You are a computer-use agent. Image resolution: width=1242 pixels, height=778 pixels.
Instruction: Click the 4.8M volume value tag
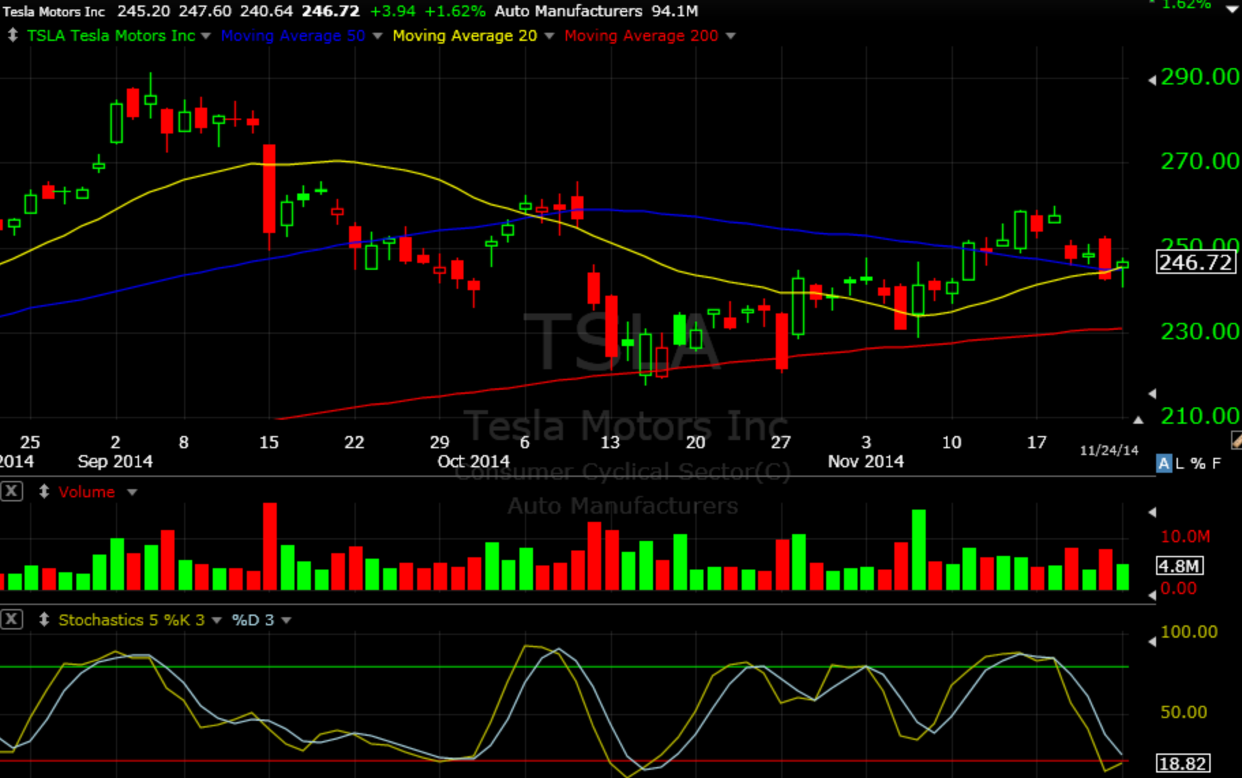(1180, 565)
